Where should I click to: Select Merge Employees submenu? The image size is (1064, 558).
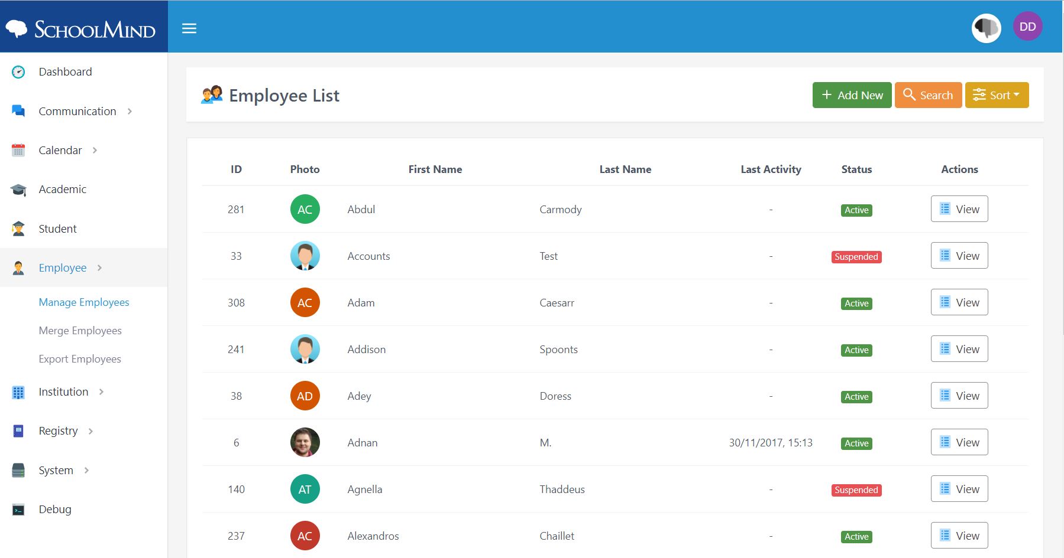point(80,331)
